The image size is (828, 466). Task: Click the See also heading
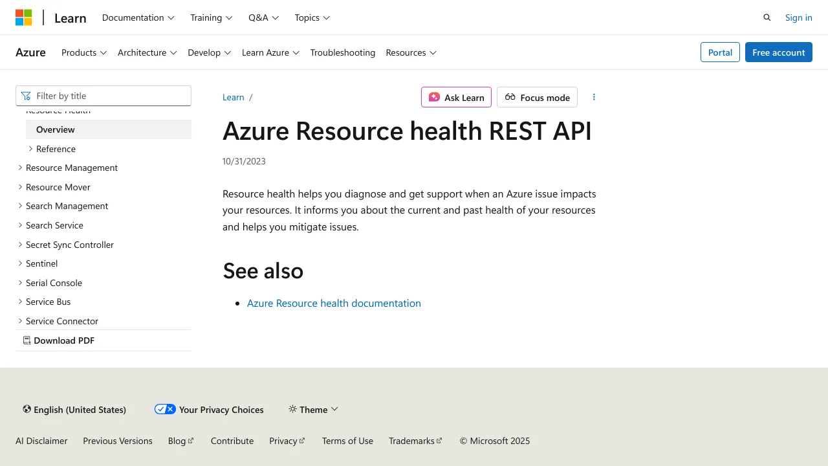coord(263,271)
